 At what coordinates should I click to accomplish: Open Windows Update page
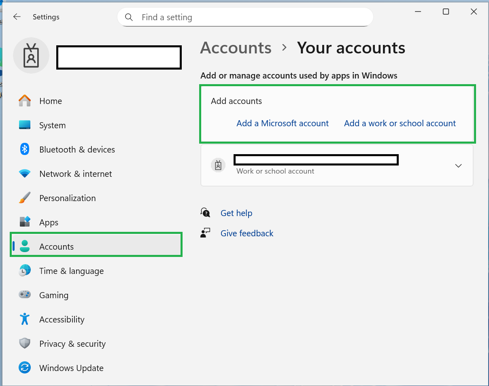[x=96, y=368]
